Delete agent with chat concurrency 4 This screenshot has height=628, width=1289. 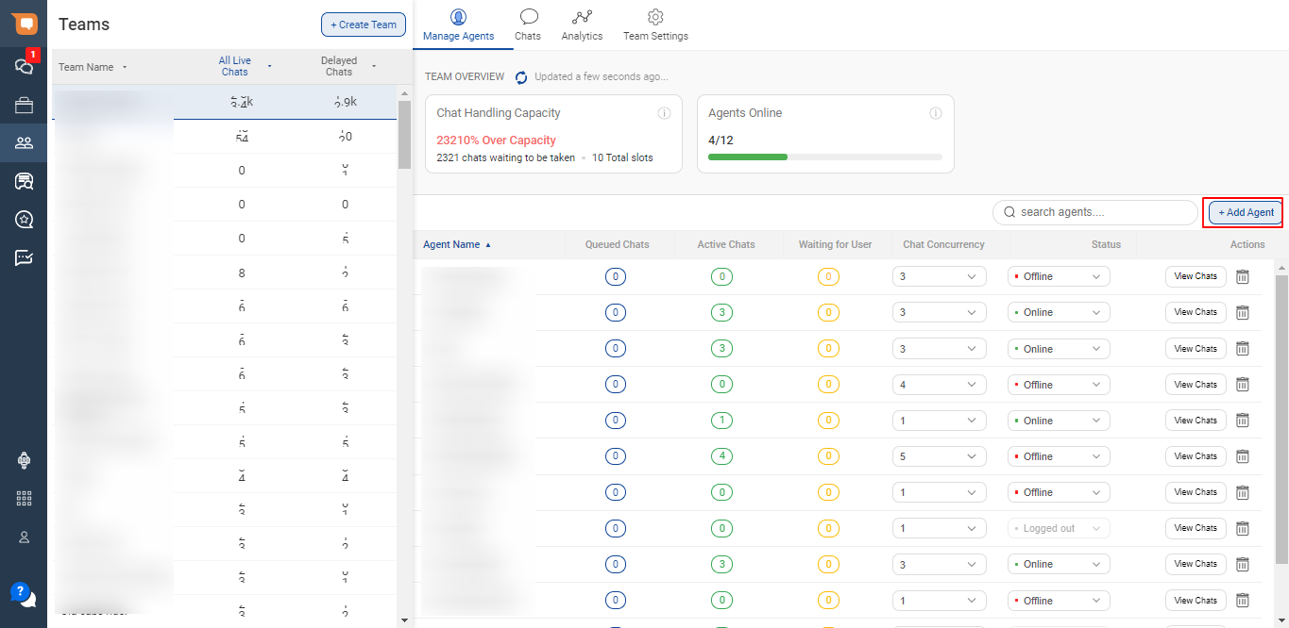tap(1243, 385)
